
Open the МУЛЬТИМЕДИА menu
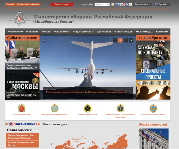(144, 32)
